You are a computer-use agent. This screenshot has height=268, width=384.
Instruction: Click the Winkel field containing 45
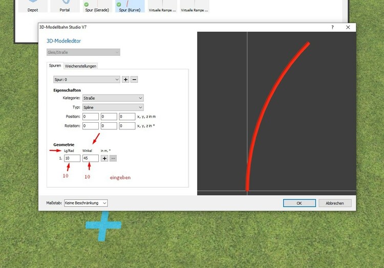[91, 158]
